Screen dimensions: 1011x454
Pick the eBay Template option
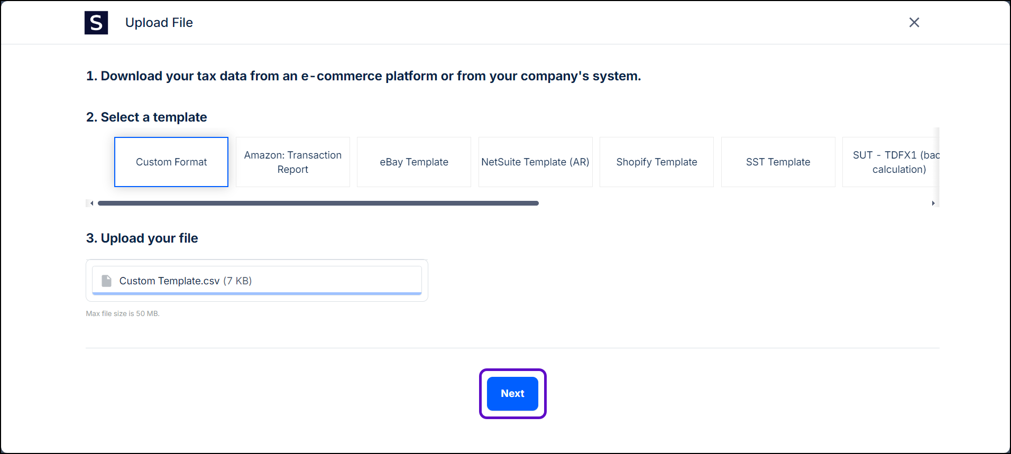[x=413, y=162]
